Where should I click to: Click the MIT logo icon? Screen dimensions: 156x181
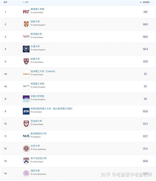coord(26,12)
